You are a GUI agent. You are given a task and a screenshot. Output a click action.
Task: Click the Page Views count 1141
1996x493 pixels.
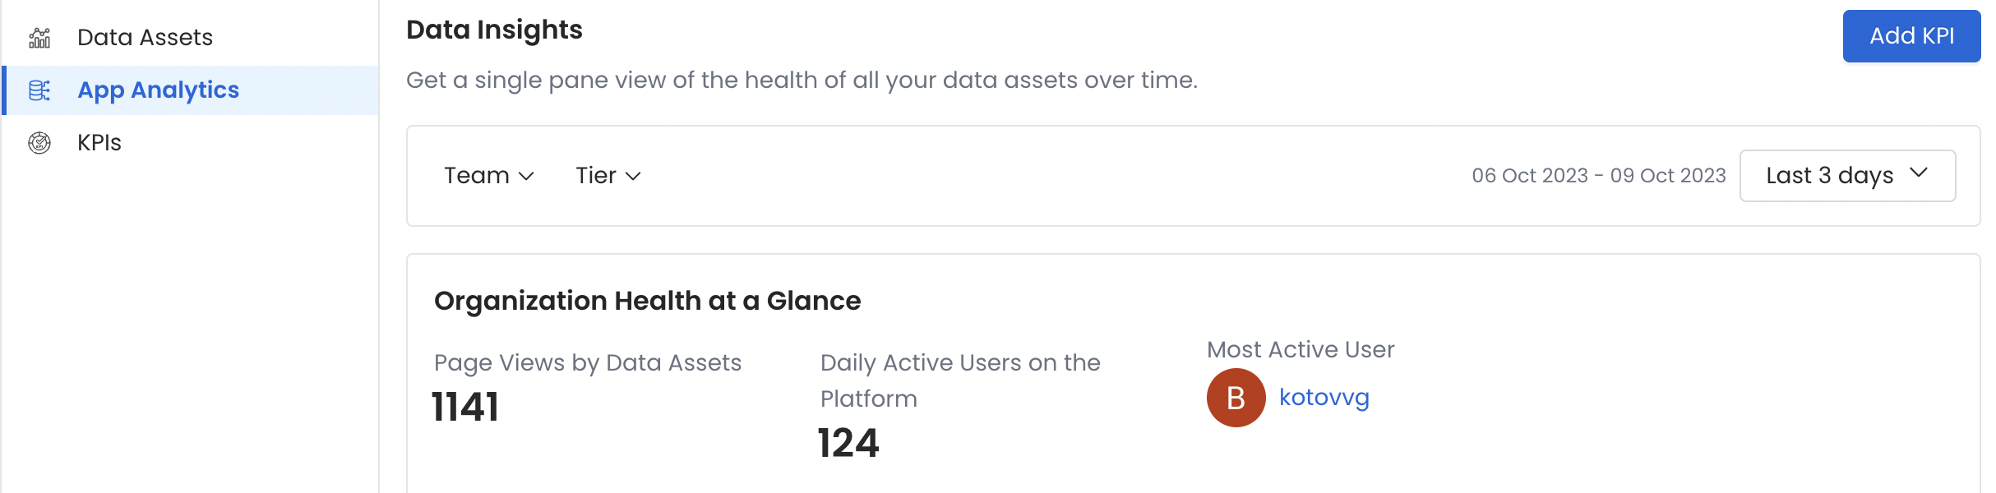click(x=465, y=406)
